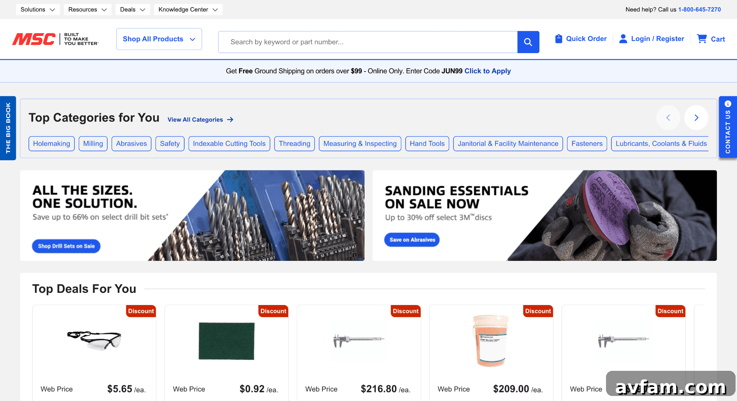The width and height of the screenshot is (737, 401).
Task: Open Measuring & Inspecting category
Action: [360, 144]
